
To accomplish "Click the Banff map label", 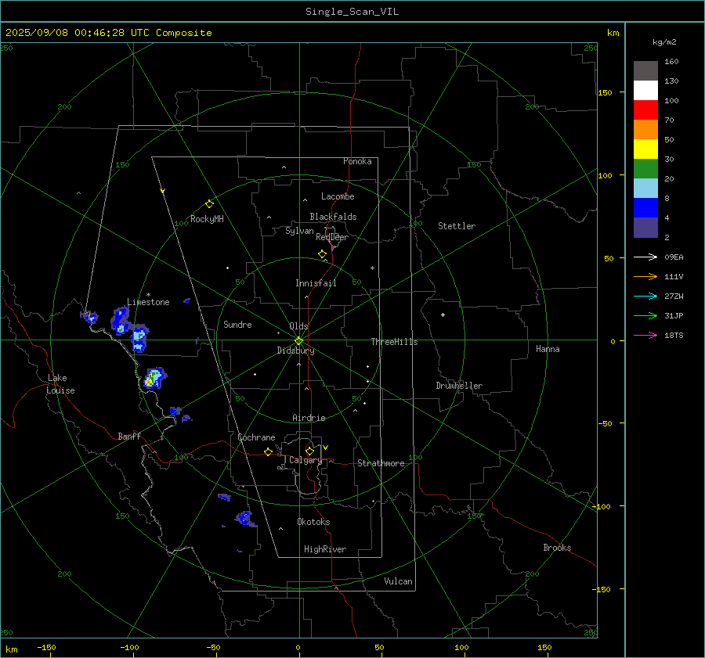I will 129,436.
